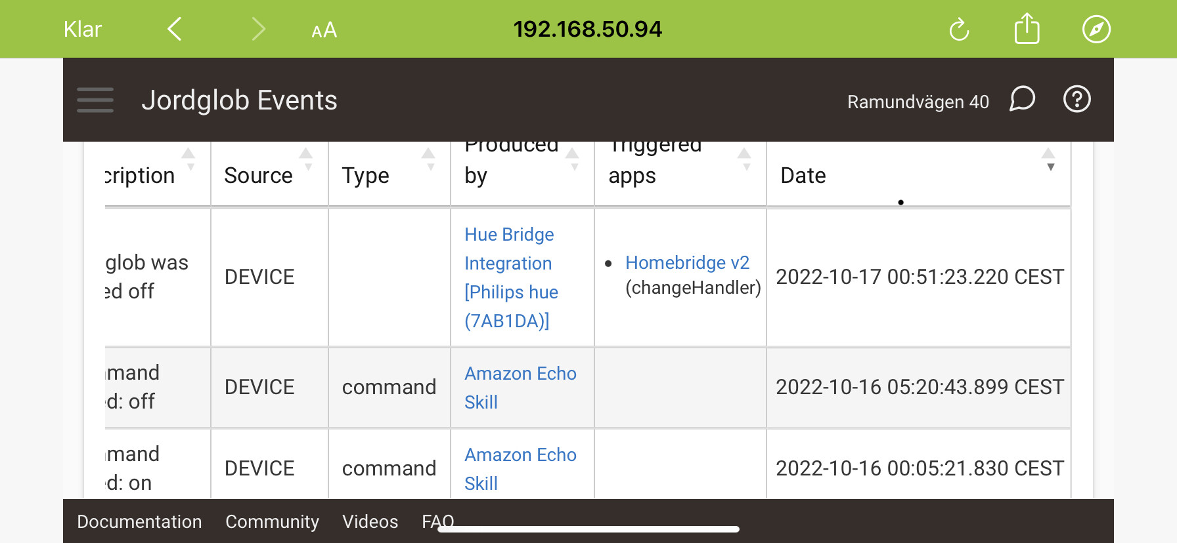Image resolution: width=1177 pixels, height=543 pixels.
Task: Open the chat bubble messages icon
Action: [1022, 99]
